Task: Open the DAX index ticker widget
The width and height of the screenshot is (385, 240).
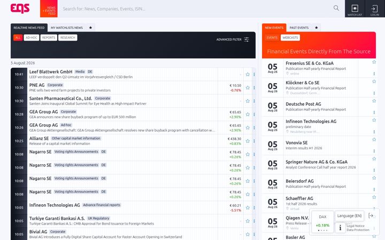Action: click(322, 222)
